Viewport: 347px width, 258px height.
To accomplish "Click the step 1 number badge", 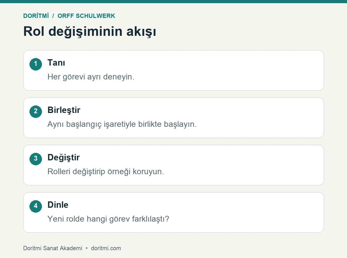I will pyautogui.click(x=36, y=64).
